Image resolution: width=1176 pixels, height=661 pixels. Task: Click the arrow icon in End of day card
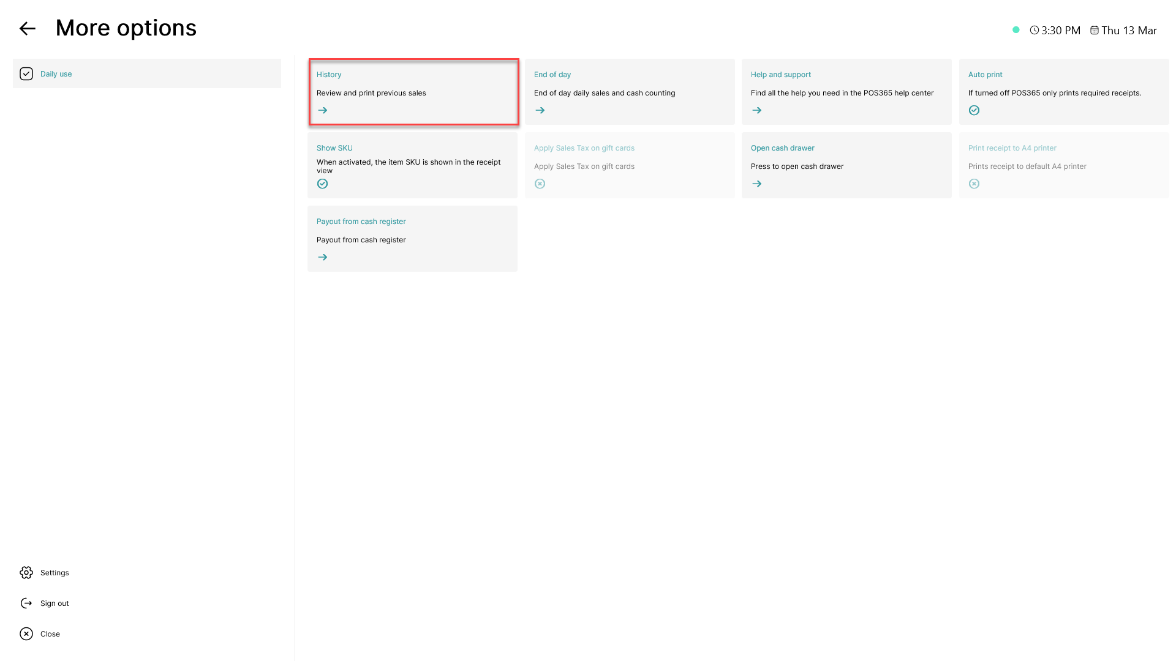pos(540,110)
